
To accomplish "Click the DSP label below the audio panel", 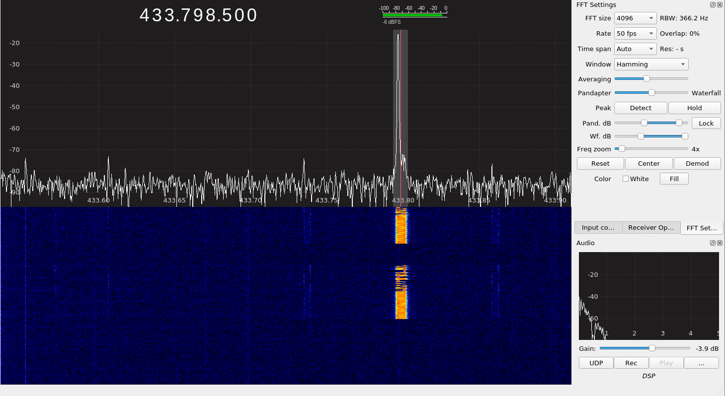I will [x=648, y=376].
